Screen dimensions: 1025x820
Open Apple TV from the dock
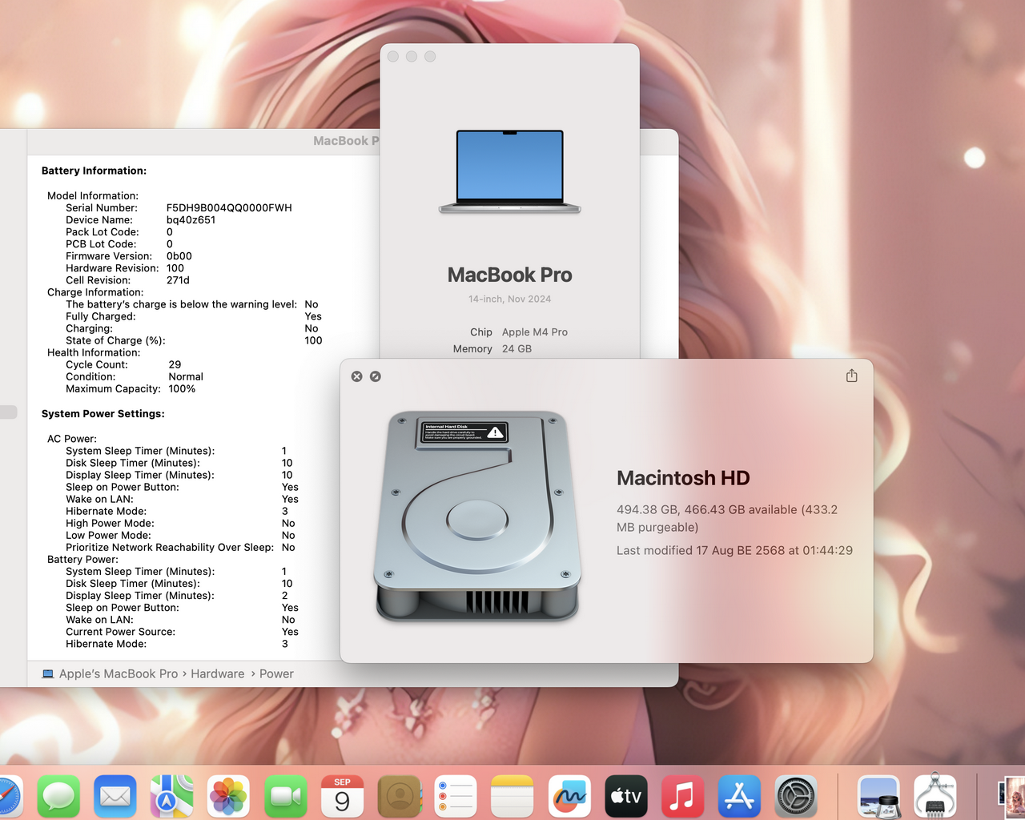(x=626, y=797)
